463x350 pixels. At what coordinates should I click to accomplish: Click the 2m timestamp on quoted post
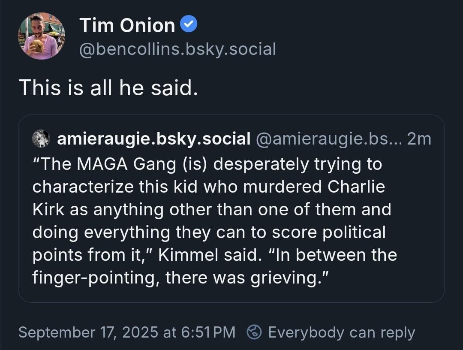click(419, 139)
